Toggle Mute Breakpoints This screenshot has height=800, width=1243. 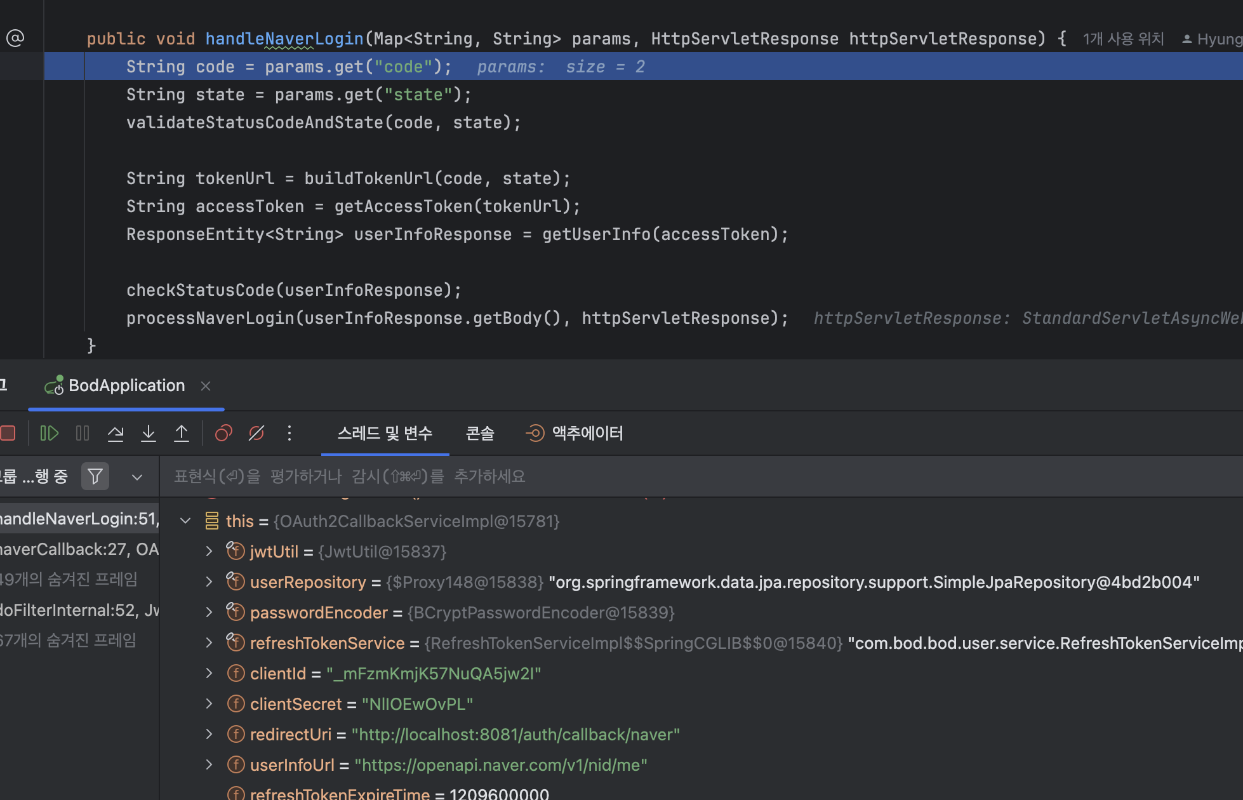coord(256,433)
